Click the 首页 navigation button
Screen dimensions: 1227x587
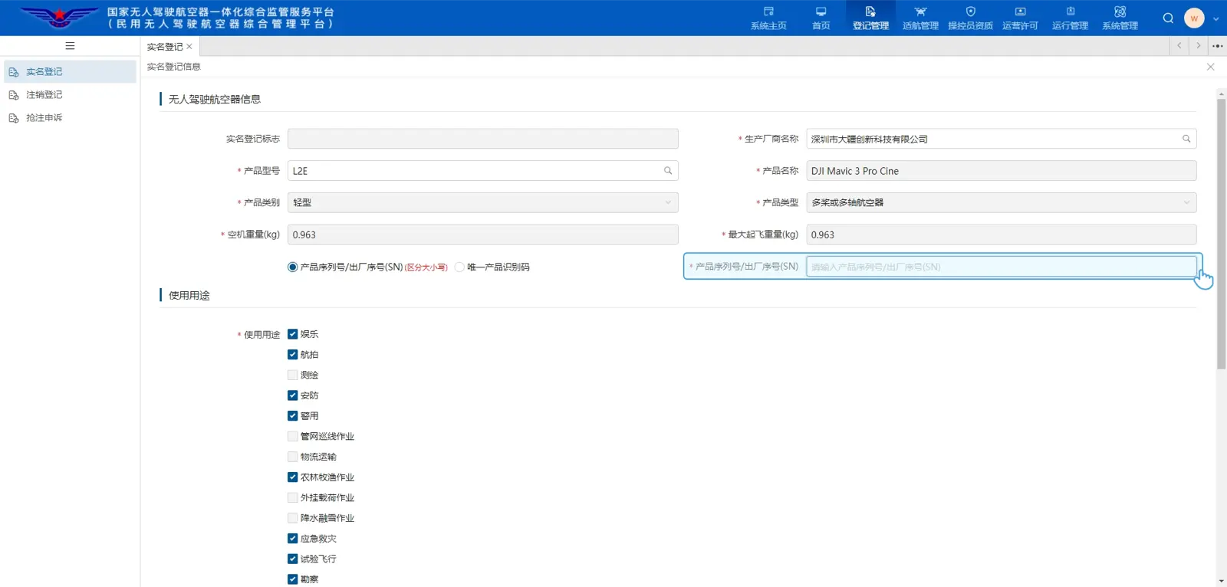[821, 18]
